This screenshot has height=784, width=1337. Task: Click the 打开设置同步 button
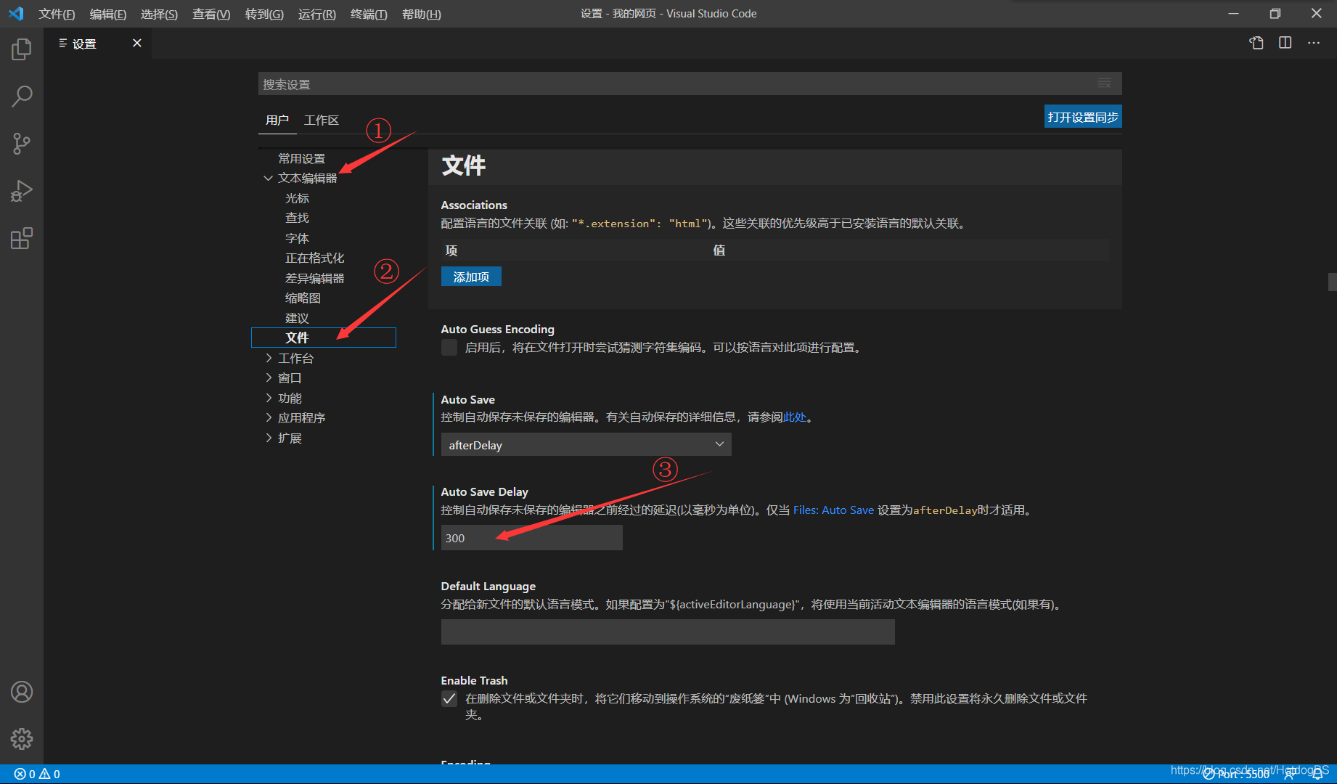(1083, 117)
